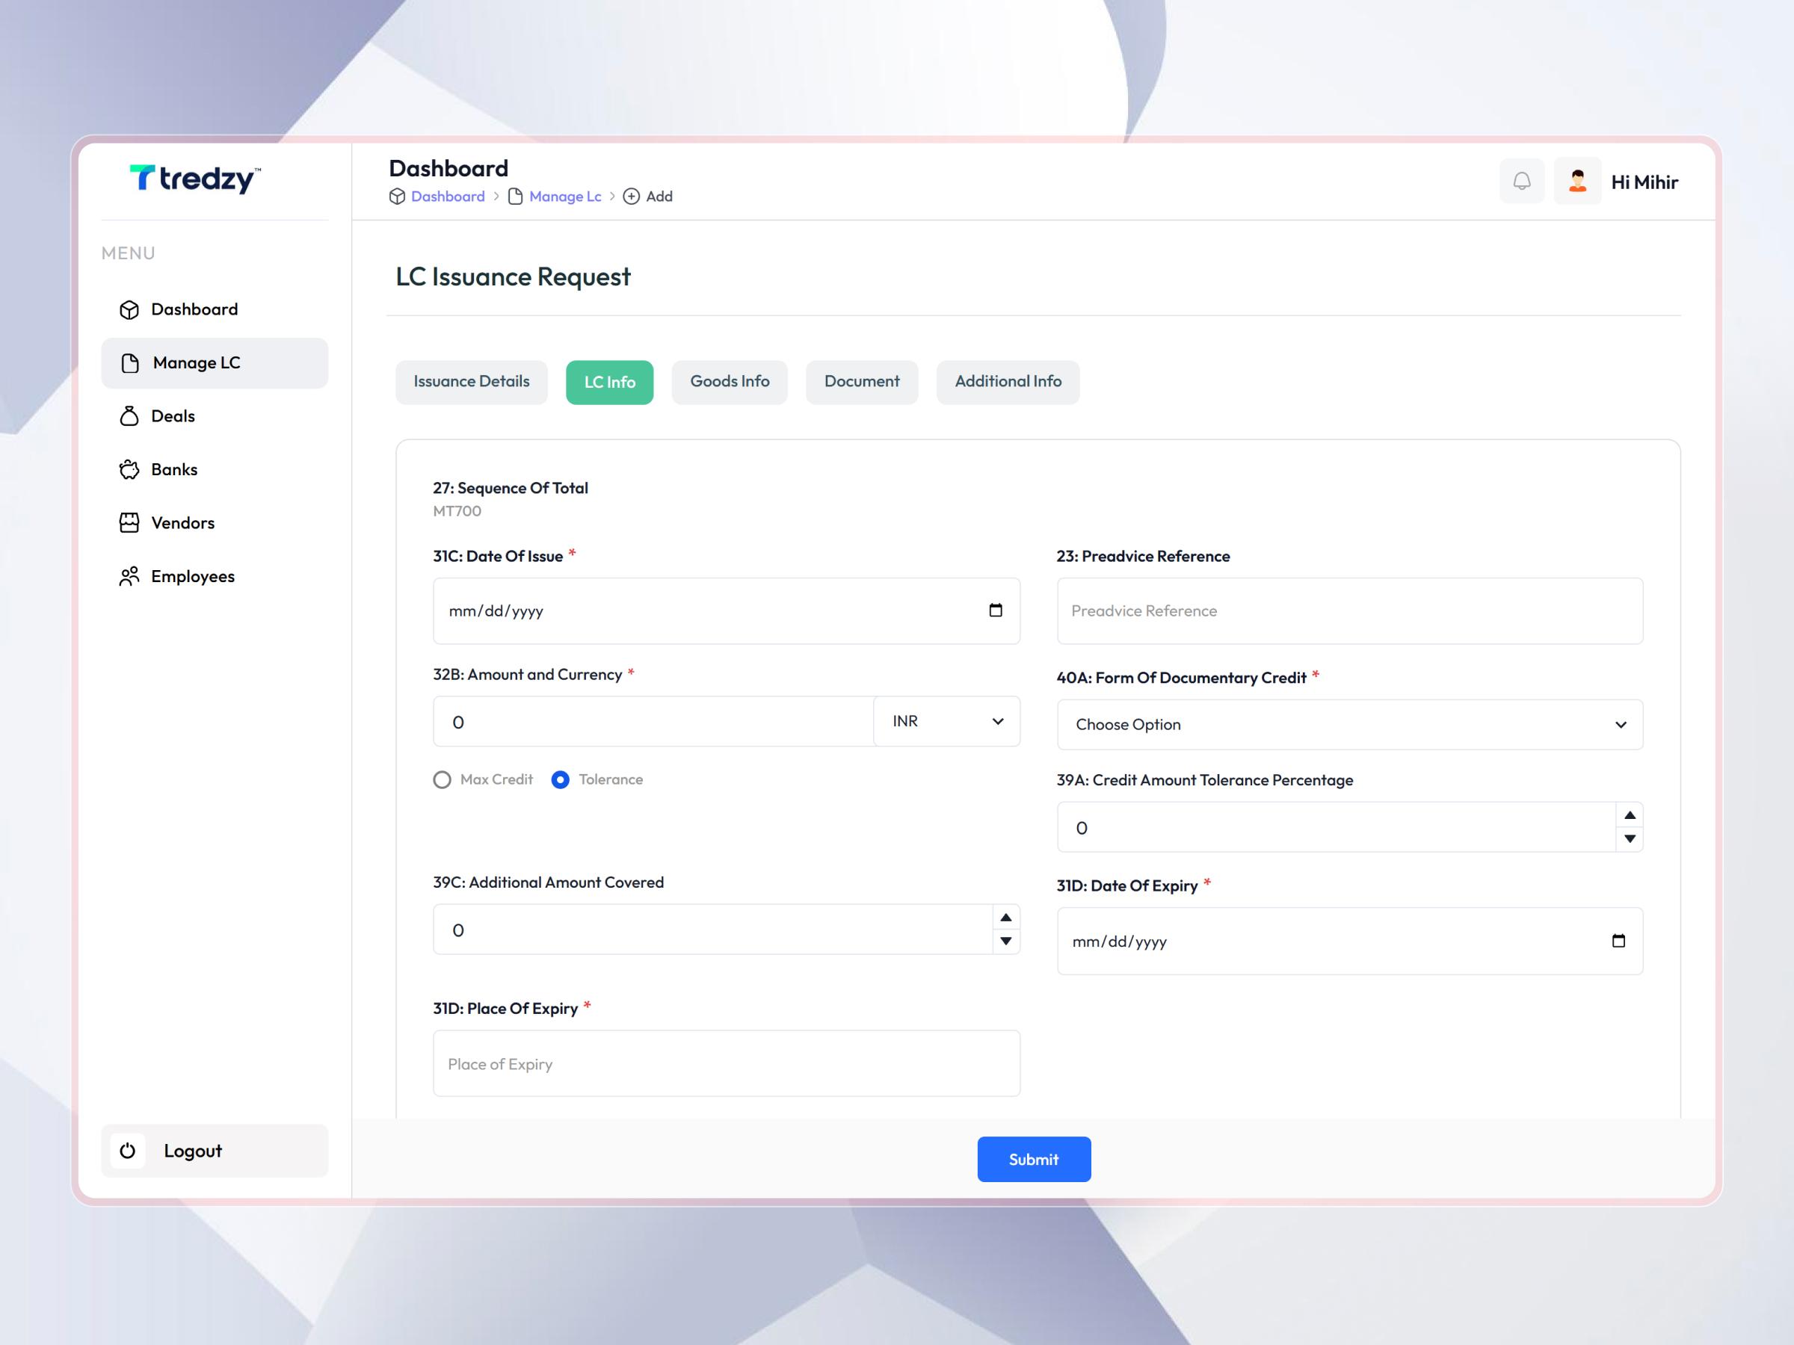Open the Vendors page via its sidebar icon
The image size is (1794, 1345).
(x=130, y=523)
